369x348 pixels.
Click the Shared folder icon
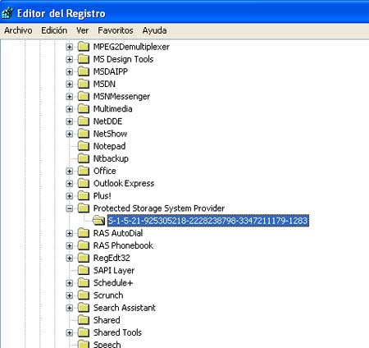click(x=84, y=320)
